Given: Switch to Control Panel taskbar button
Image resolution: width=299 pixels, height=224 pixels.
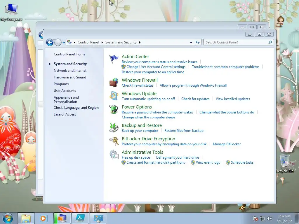Looking at the screenshot, I should tap(98, 218).
